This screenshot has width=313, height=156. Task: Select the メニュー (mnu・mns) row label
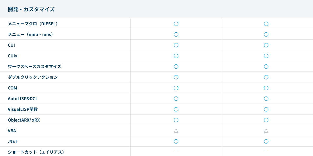pos(31,34)
